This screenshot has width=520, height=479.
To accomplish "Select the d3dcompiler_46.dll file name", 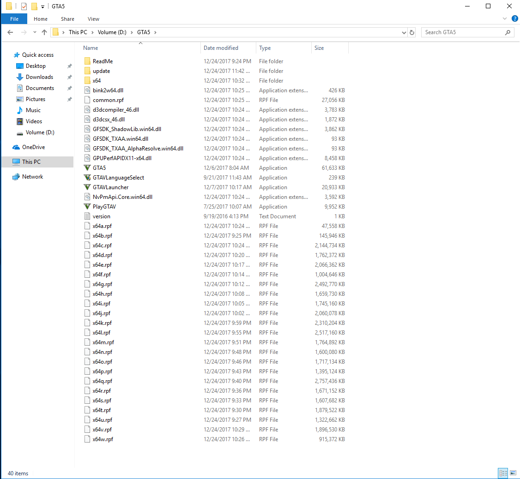I will point(116,110).
